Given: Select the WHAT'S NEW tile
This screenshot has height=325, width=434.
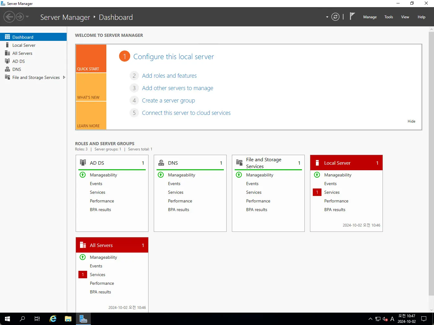Looking at the screenshot, I should [91, 87].
